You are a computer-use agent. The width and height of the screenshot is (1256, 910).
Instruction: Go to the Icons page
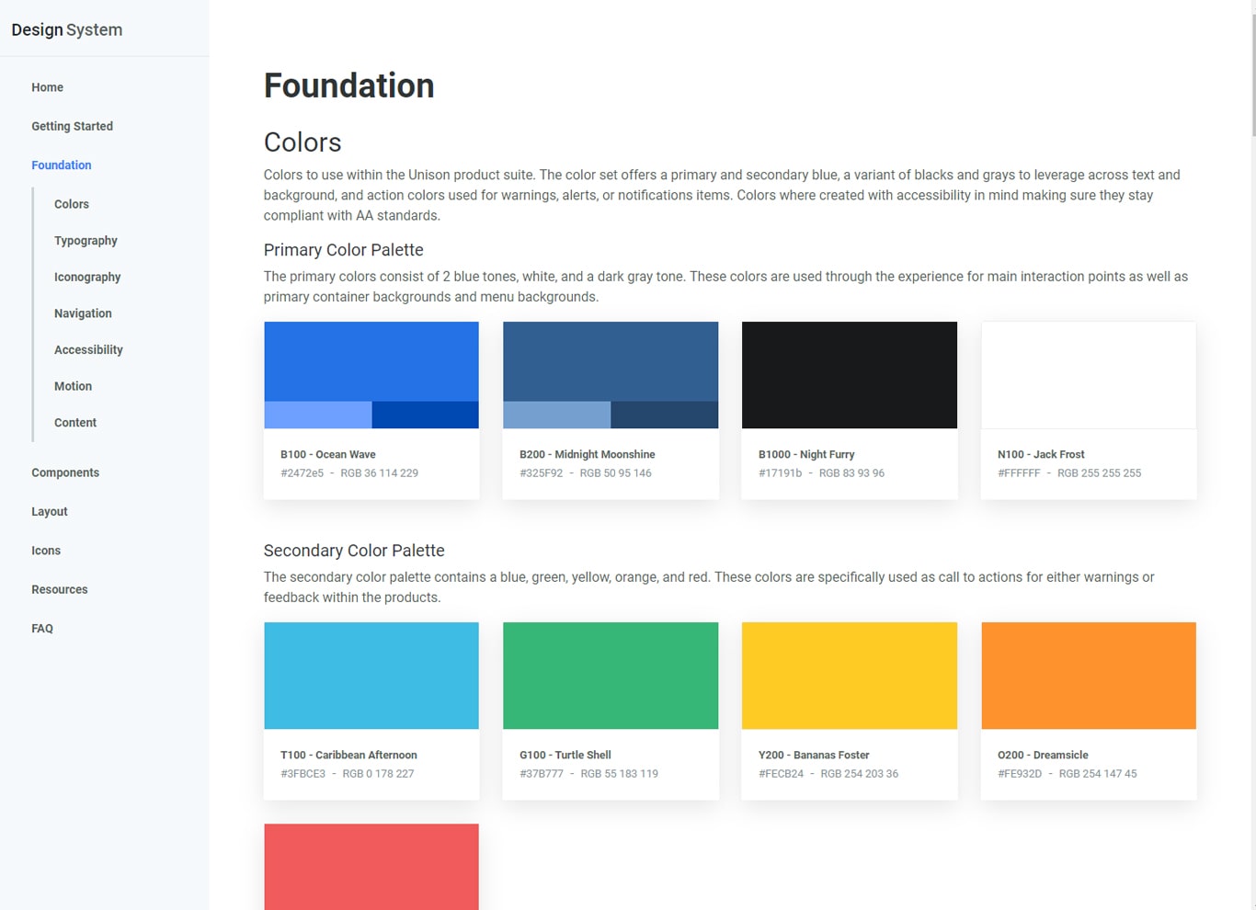[x=46, y=550]
